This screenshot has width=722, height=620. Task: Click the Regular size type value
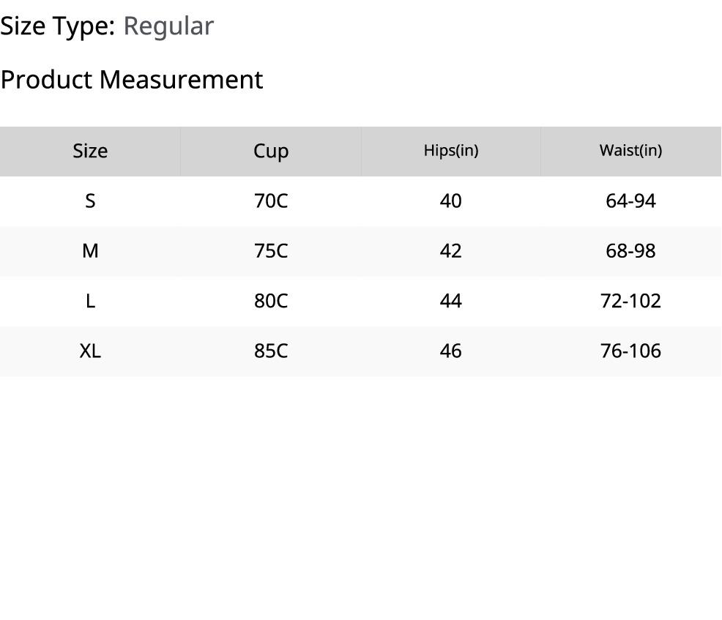168,26
